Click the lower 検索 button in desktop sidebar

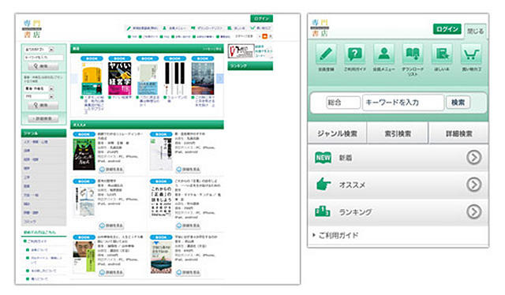tap(43, 106)
